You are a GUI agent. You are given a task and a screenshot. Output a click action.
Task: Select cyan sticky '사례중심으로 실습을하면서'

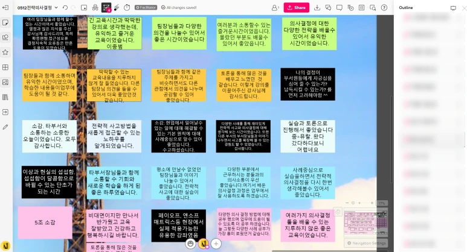308,183
